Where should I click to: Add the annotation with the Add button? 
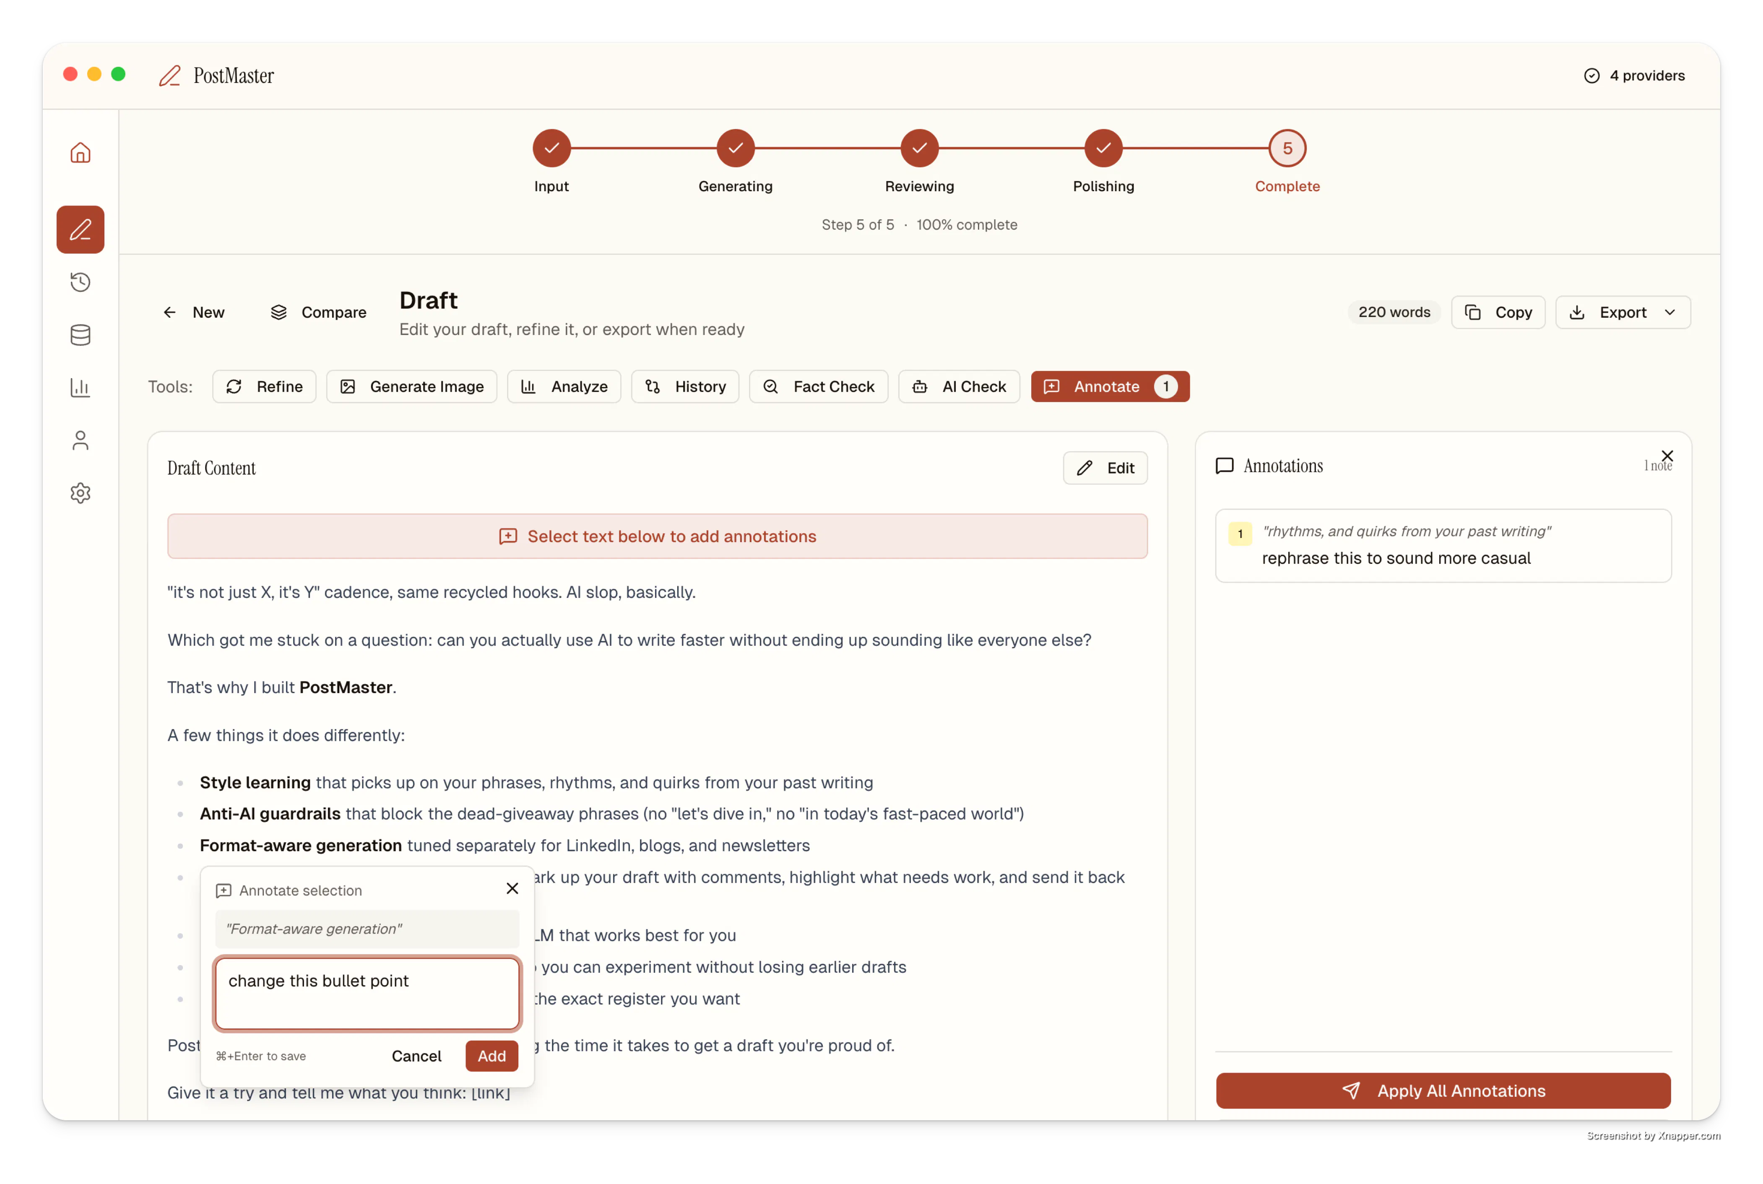pyautogui.click(x=492, y=1056)
